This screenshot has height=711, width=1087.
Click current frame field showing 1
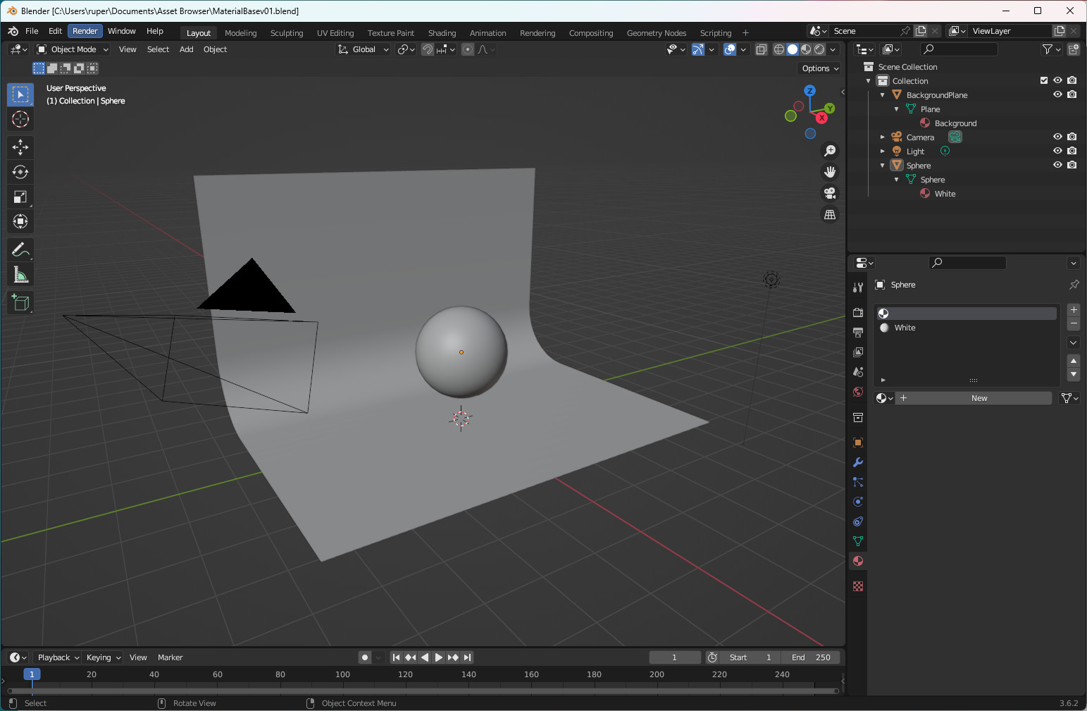pos(674,657)
